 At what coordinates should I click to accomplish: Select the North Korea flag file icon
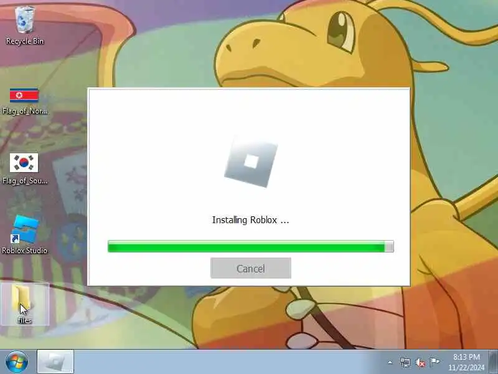pyautogui.click(x=24, y=101)
